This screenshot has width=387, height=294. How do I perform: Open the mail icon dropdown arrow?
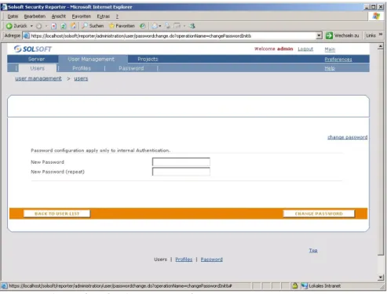[160, 26]
